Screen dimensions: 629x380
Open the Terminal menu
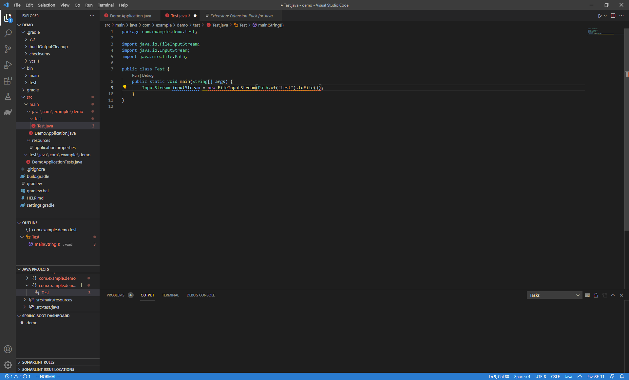[x=105, y=5]
